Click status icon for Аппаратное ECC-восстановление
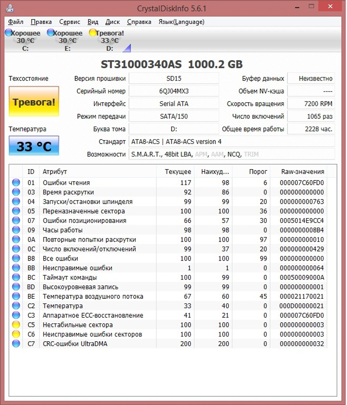This screenshot has height=405, width=347. [16, 315]
